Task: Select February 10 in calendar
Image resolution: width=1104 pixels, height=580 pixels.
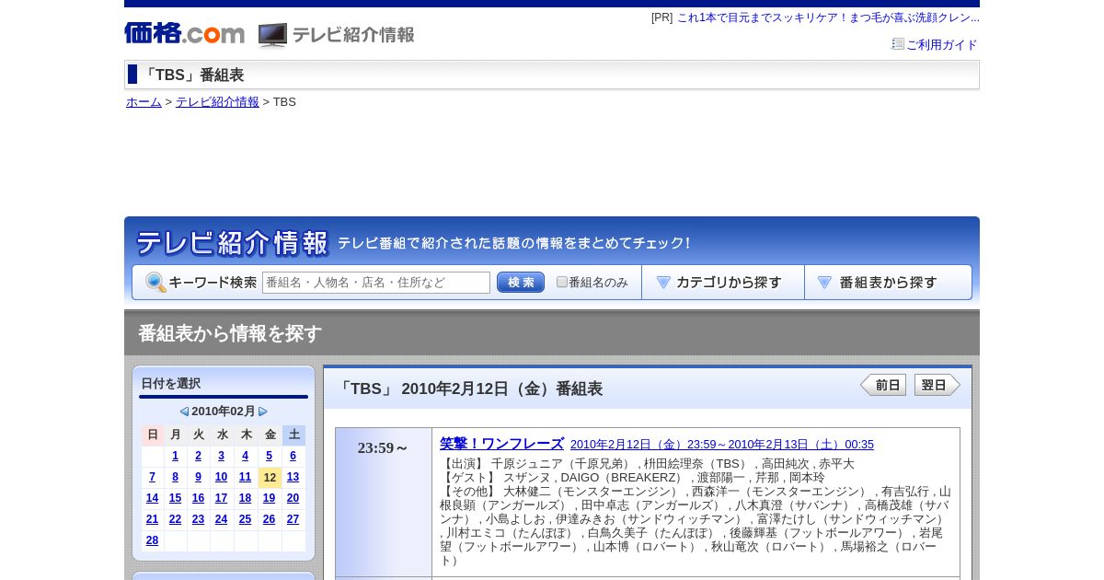Action: (x=222, y=477)
